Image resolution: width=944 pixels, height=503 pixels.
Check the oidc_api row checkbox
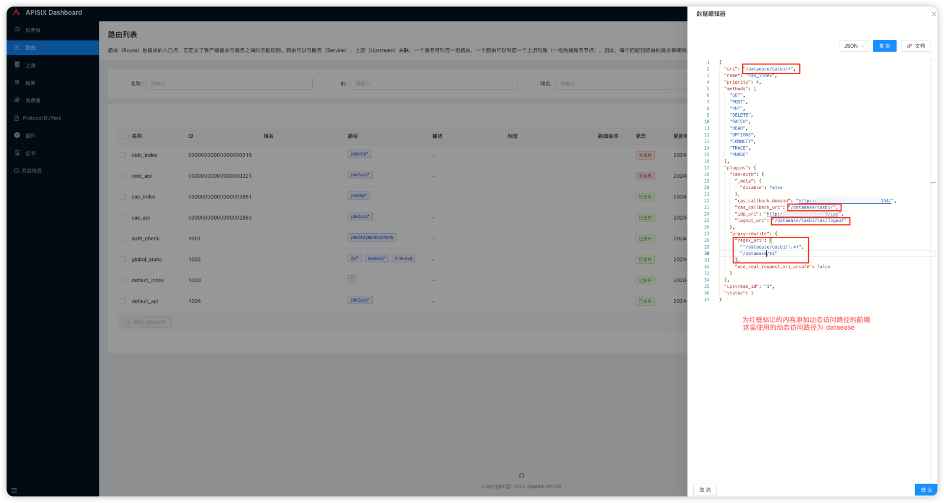pos(123,176)
